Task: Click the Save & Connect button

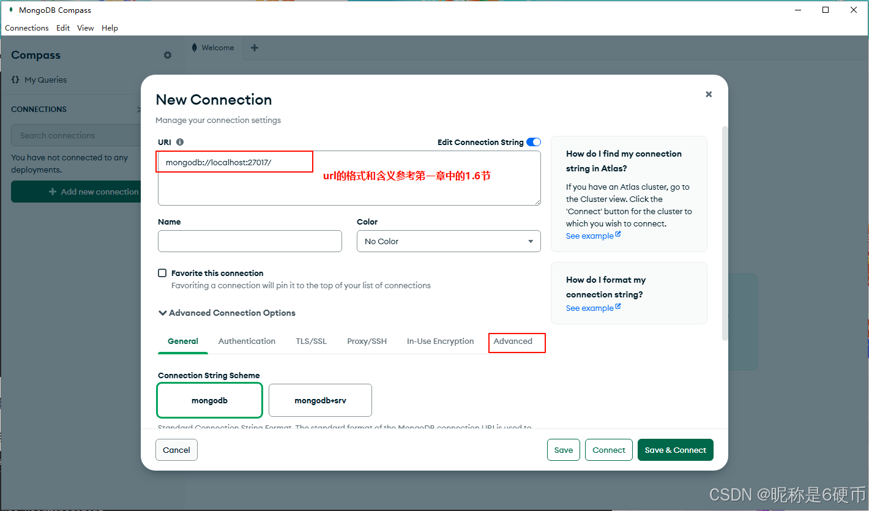Action: click(676, 450)
